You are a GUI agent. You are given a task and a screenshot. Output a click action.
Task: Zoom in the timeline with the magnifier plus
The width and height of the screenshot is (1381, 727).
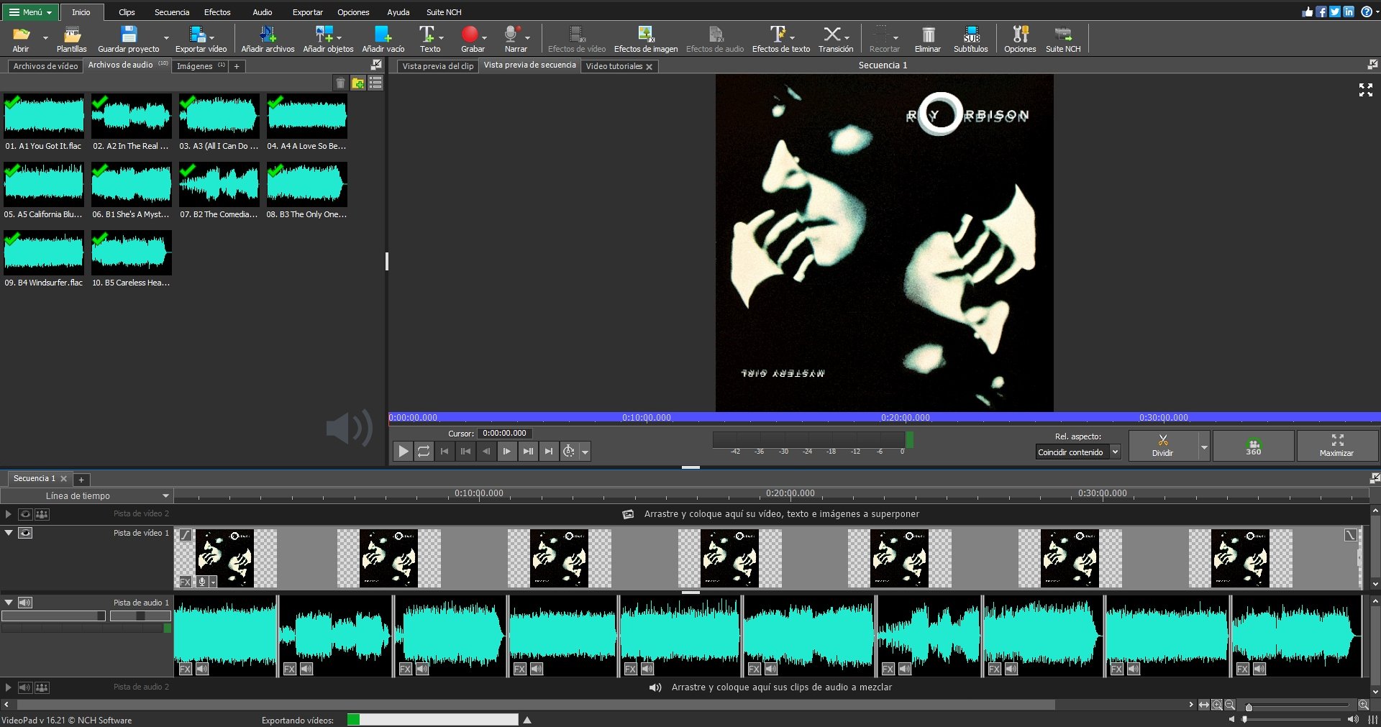(1363, 705)
